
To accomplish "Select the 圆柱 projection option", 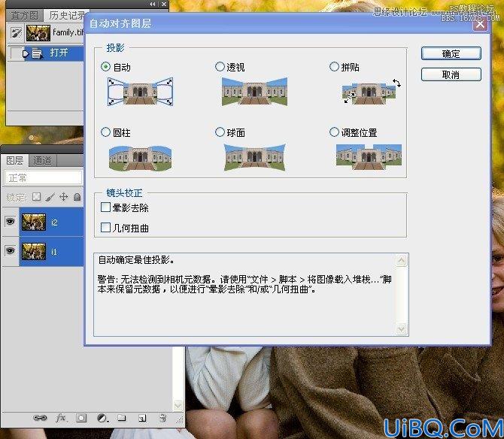I will (105, 132).
